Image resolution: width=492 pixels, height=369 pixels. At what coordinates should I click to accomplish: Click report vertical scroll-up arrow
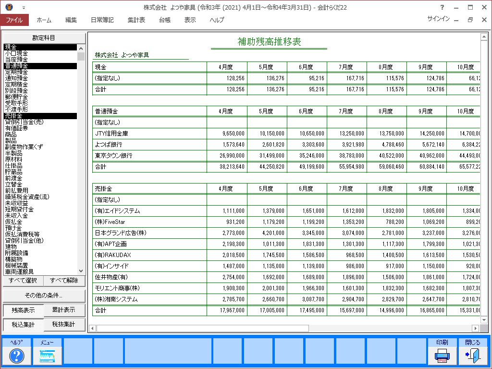(x=484, y=37)
